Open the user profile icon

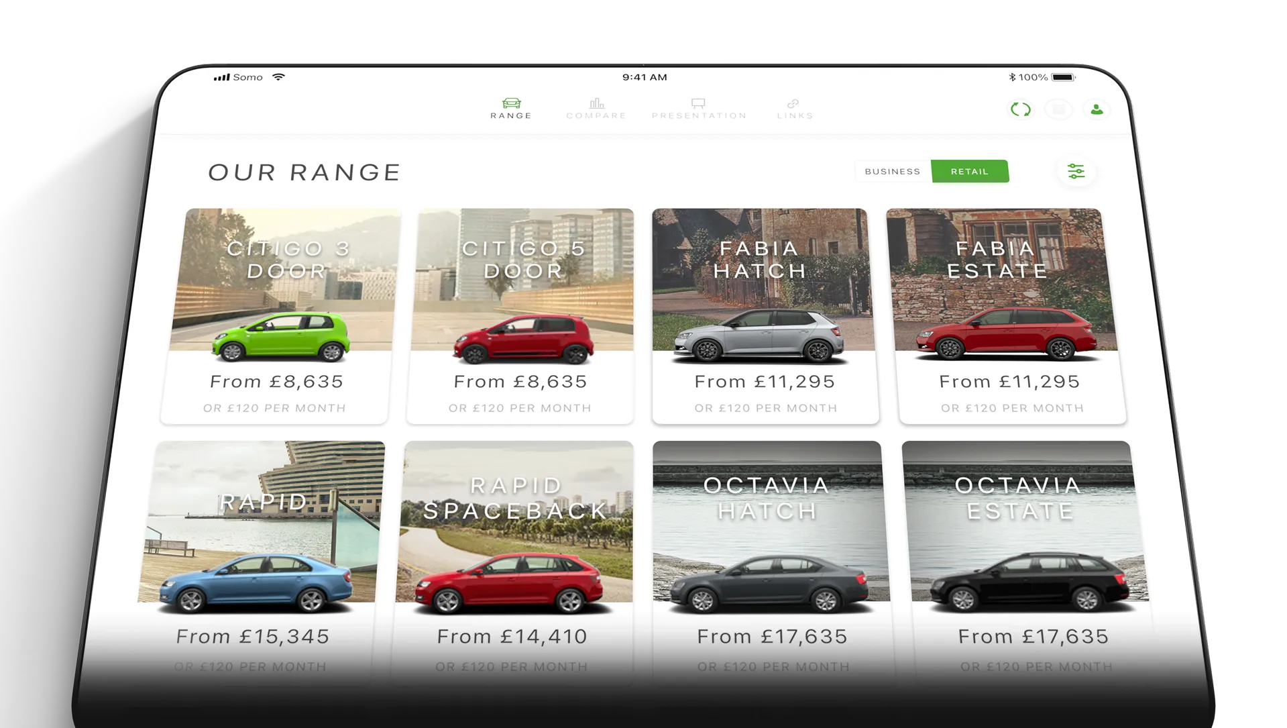pyautogui.click(x=1097, y=109)
